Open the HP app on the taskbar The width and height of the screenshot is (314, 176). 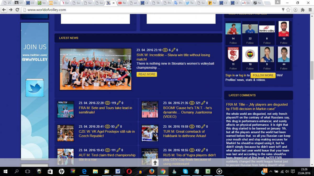point(61,171)
